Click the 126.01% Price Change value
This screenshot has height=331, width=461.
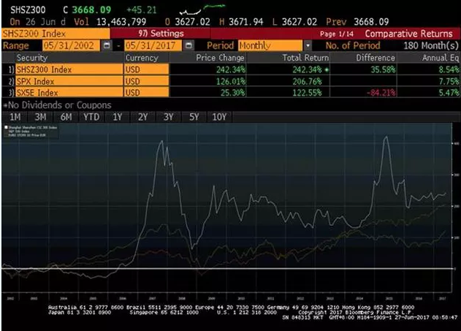click(x=231, y=81)
